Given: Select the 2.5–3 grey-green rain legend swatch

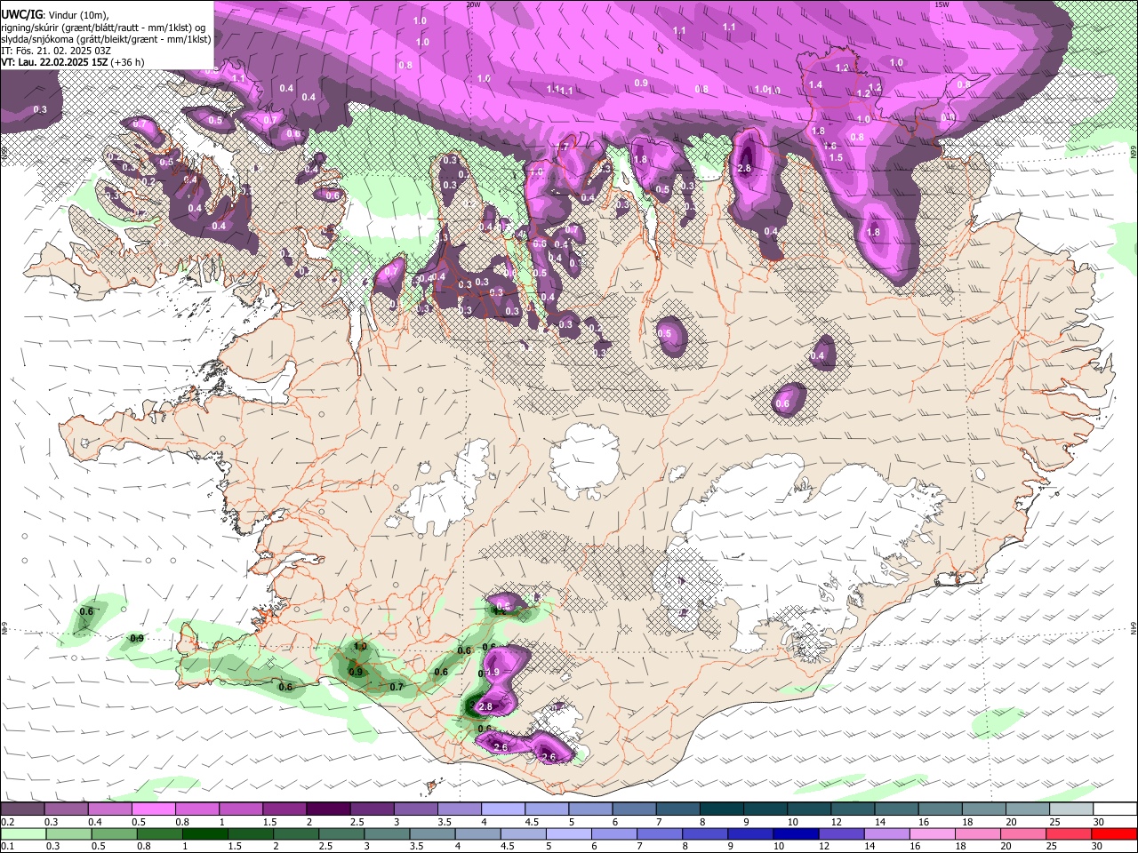Looking at the screenshot, I should [x=341, y=833].
